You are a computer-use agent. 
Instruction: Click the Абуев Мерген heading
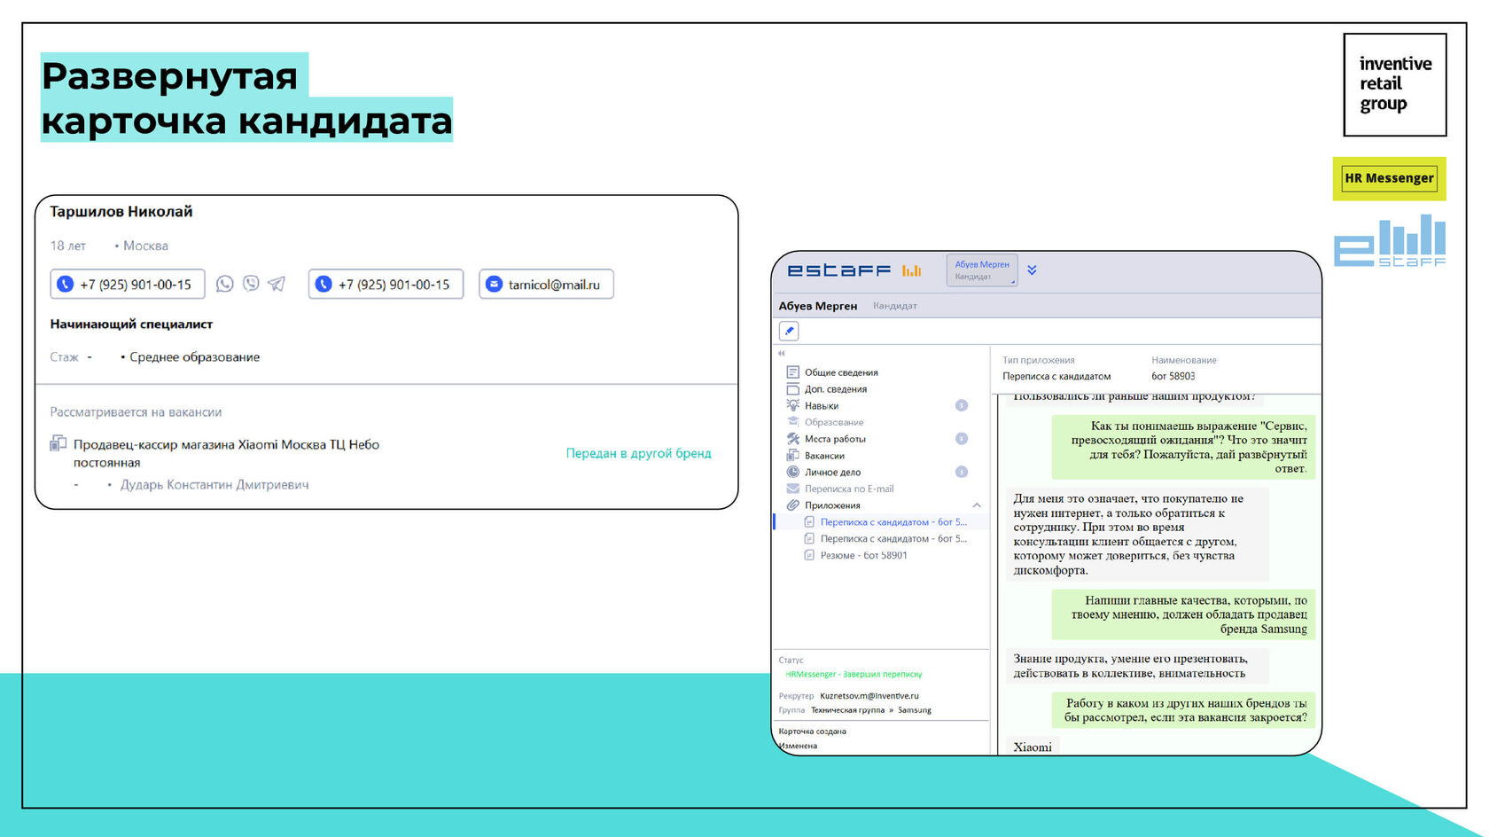[x=817, y=306]
